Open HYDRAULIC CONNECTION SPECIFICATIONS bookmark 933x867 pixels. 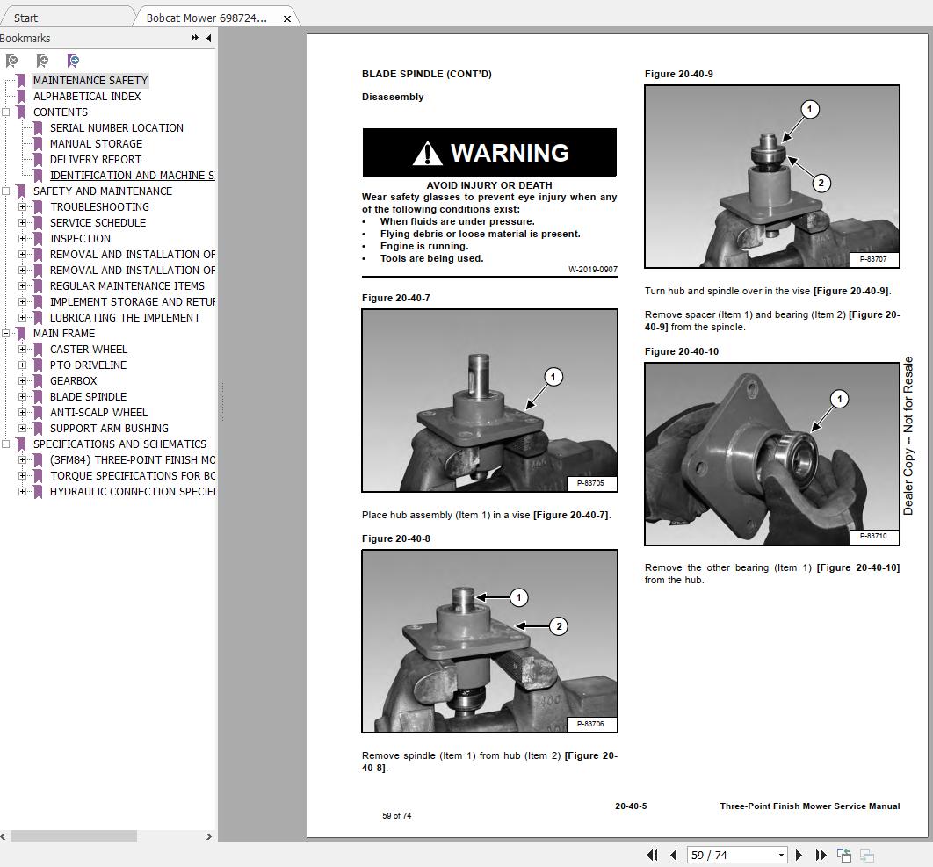point(132,492)
